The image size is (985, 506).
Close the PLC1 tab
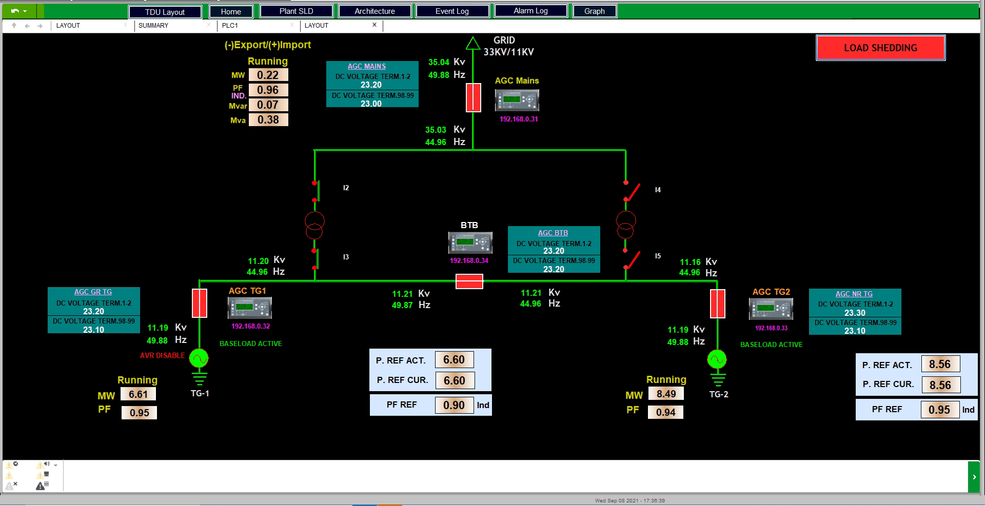292,25
